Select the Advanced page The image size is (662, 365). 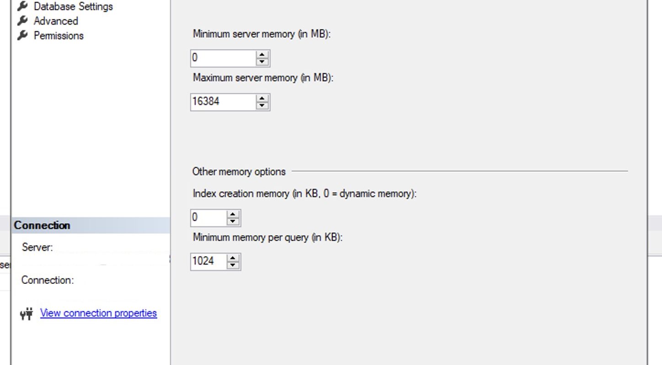[56, 21]
